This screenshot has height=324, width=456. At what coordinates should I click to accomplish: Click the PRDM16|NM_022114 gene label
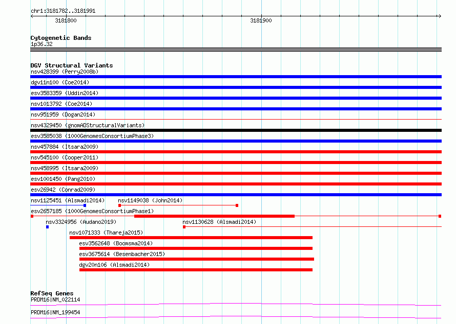[x=55, y=299]
